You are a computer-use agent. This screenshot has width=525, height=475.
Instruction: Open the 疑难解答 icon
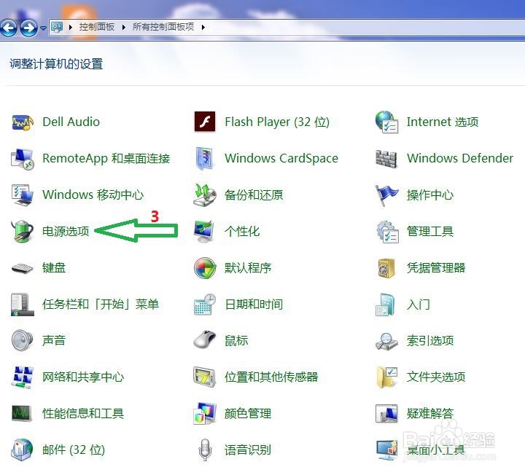(x=386, y=414)
